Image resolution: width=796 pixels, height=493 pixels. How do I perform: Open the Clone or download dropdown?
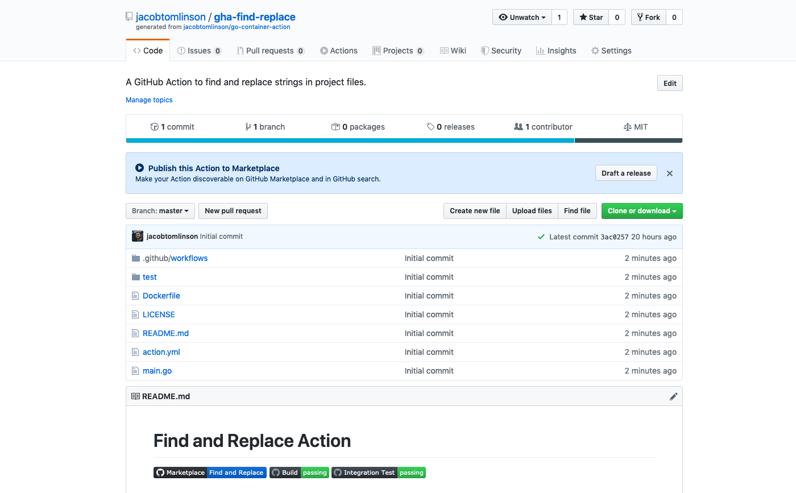[641, 211]
